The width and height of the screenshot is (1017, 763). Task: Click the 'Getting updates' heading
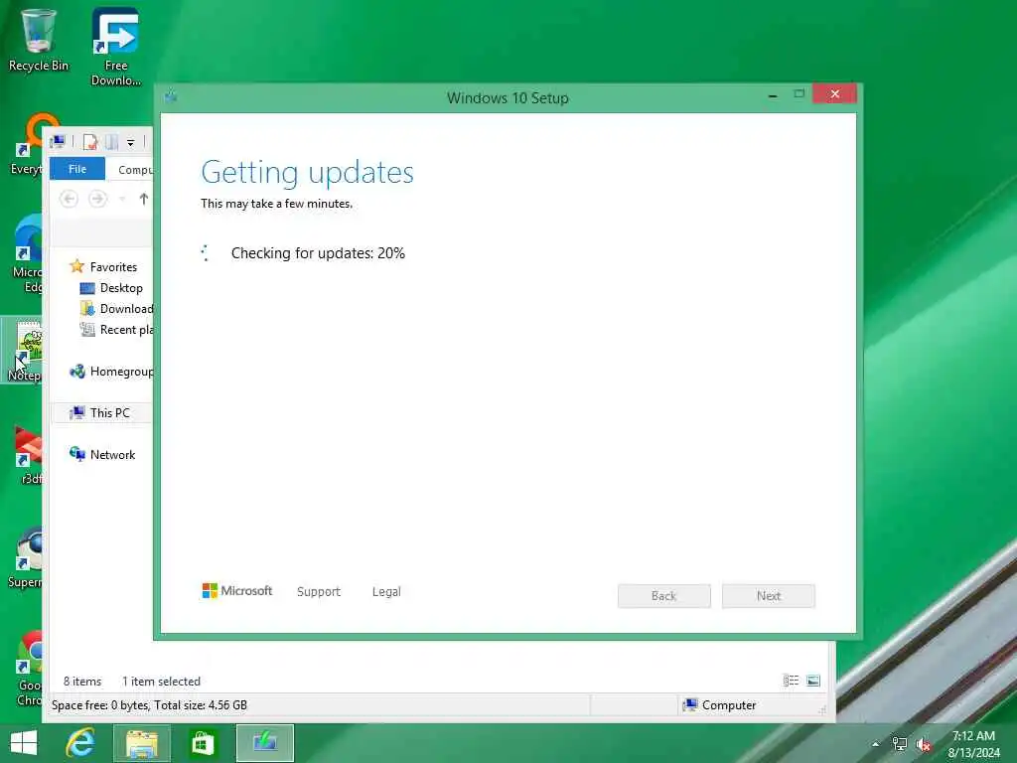tap(308, 172)
